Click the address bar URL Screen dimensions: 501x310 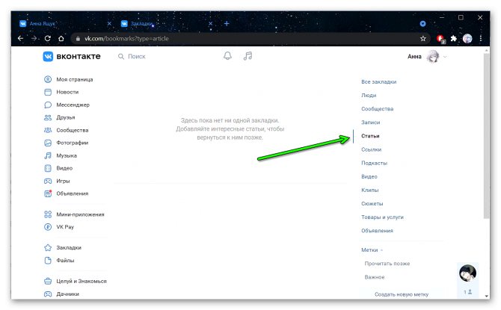[126, 39]
